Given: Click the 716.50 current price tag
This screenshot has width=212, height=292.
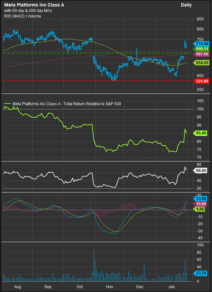Looking at the screenshot, I should [x=202, y=43].
